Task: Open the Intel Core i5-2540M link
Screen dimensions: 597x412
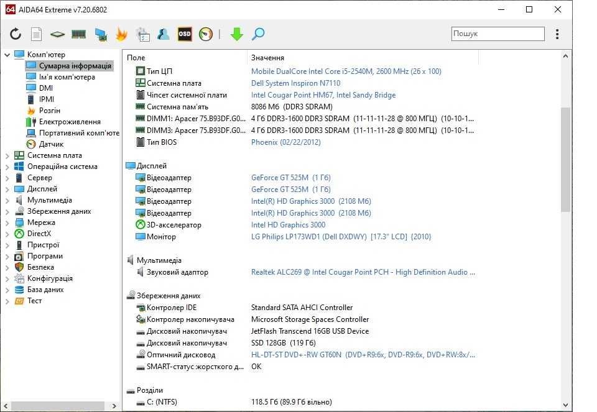Action: (x=346, y=71)
